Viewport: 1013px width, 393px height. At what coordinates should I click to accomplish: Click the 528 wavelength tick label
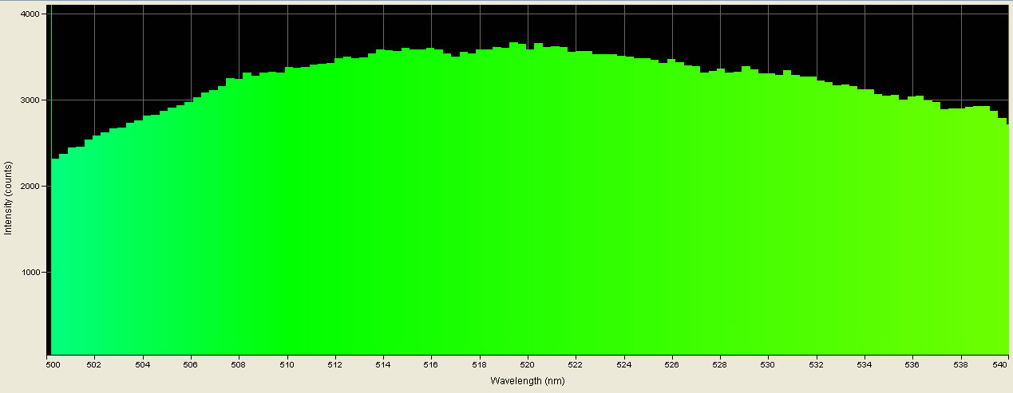[x=720, y=367]
